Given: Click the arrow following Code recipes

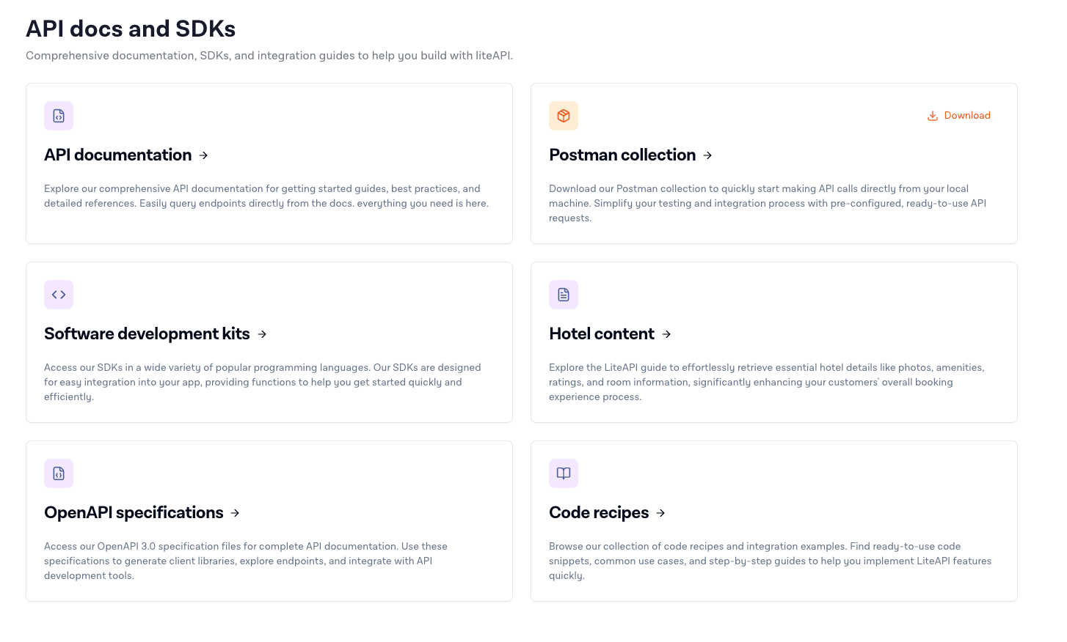Looking at the screenshot, I should pyautogui.click(x=660, y=513).
